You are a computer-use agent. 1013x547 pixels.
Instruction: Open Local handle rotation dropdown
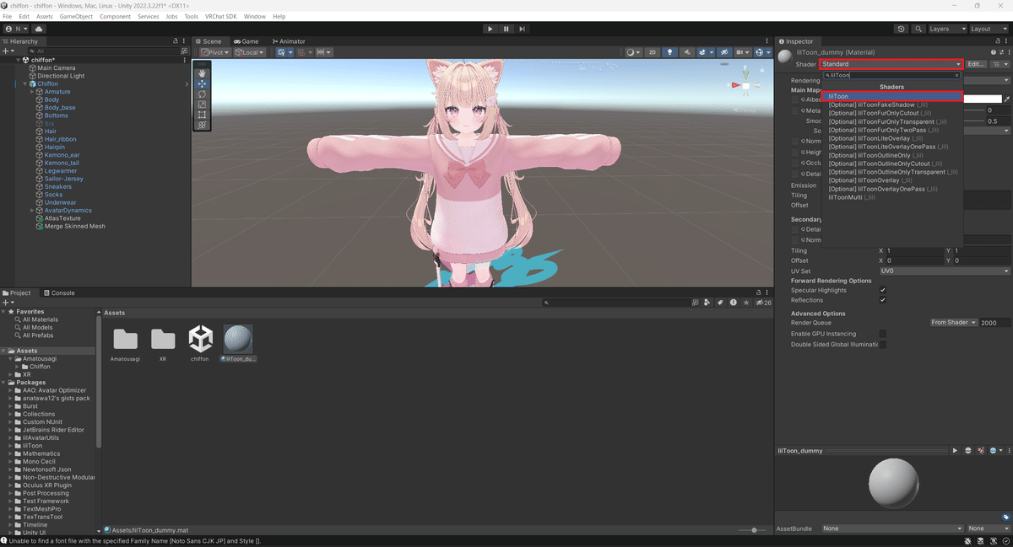coord(250,52)
